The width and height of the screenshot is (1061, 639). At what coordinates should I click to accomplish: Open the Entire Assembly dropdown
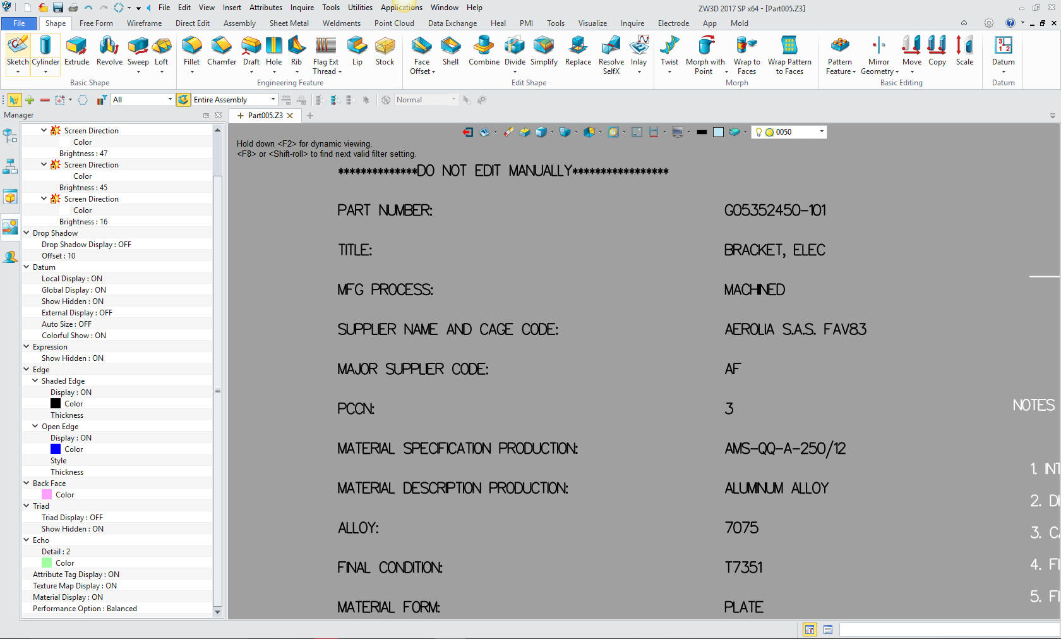pos(273,100)
